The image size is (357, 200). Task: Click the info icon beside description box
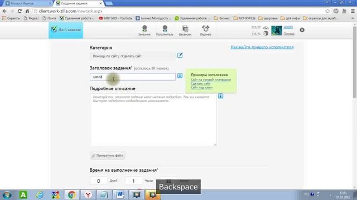coord(220,96)
